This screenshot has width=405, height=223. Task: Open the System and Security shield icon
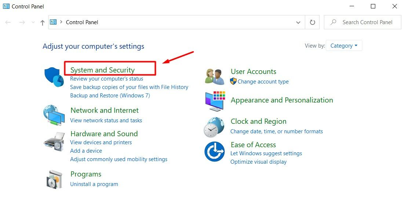point(54,77)
